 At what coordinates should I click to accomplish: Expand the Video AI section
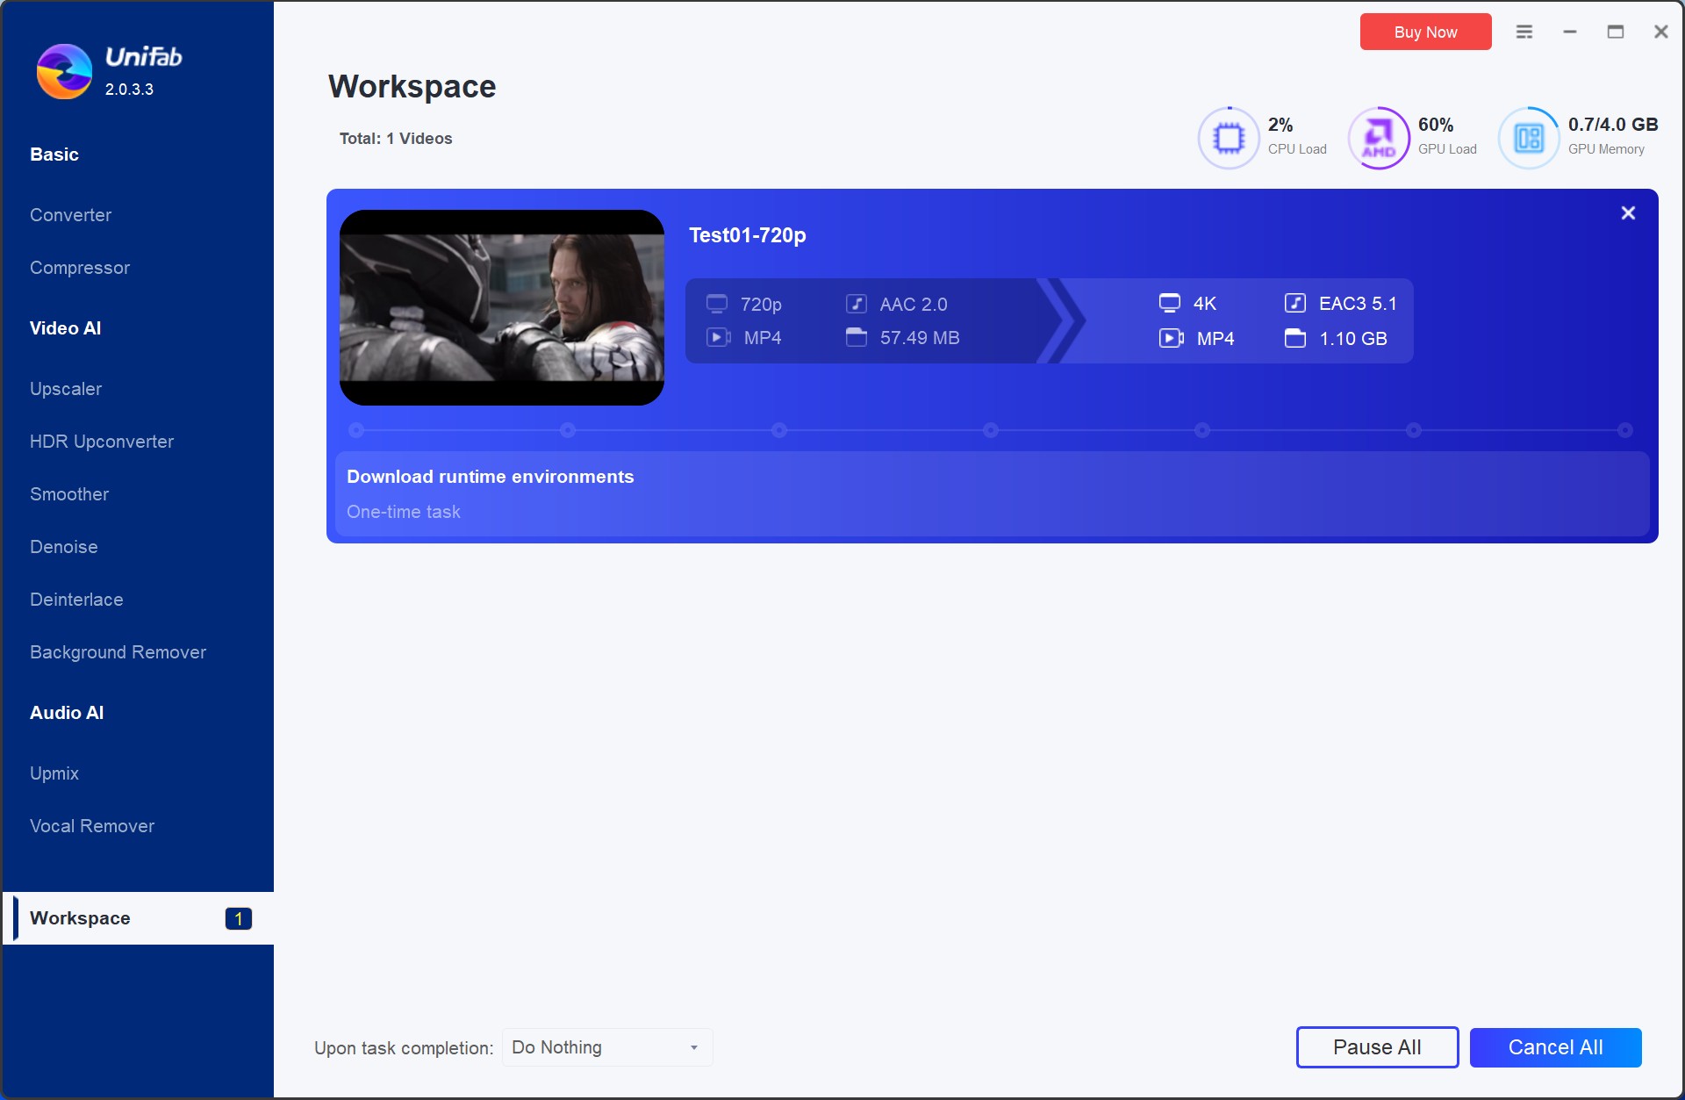[x=65, y=327]
